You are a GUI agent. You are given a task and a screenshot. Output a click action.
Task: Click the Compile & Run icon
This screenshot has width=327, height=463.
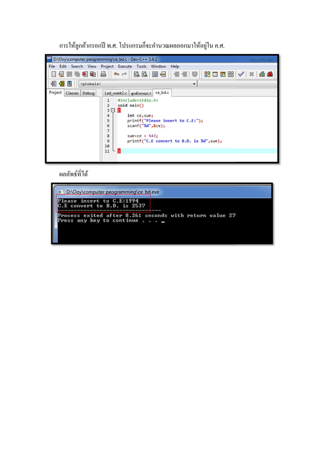[223, 74]
